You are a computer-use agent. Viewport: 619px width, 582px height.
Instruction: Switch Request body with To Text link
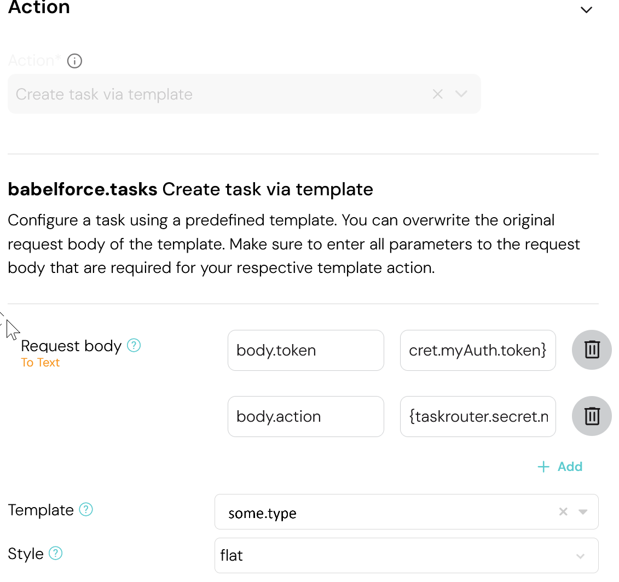[x=40, y=363]
